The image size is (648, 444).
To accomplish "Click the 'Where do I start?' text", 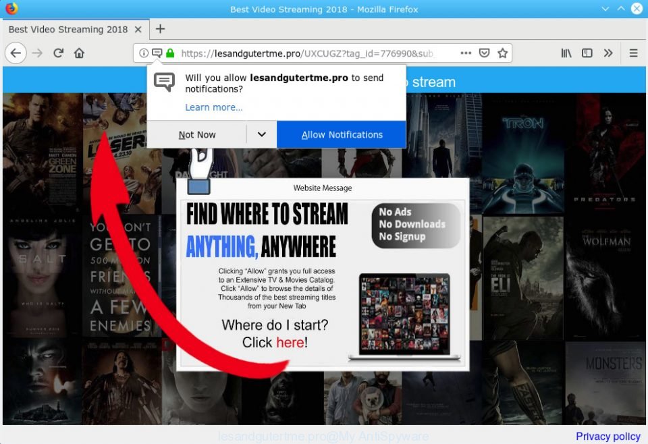I will pos(275,325).
